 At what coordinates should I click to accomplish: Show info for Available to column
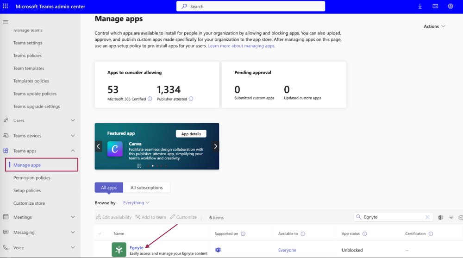pyautogui.click(x=303, y=234)
